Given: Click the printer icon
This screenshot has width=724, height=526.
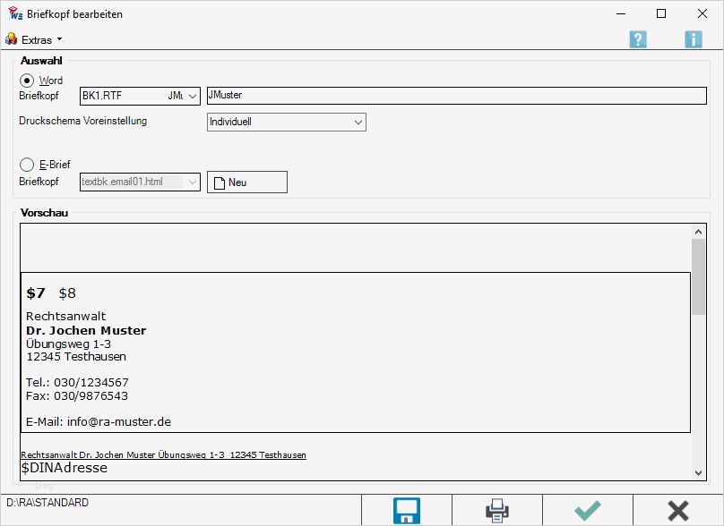Looking at the screenshot, I should 497,511.
